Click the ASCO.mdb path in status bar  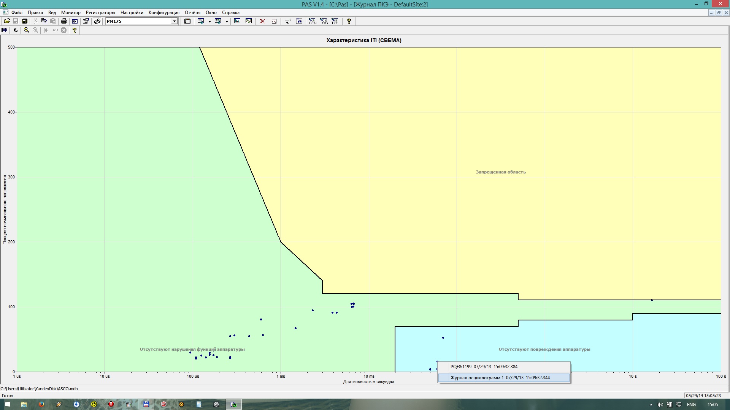click(39, 389)
